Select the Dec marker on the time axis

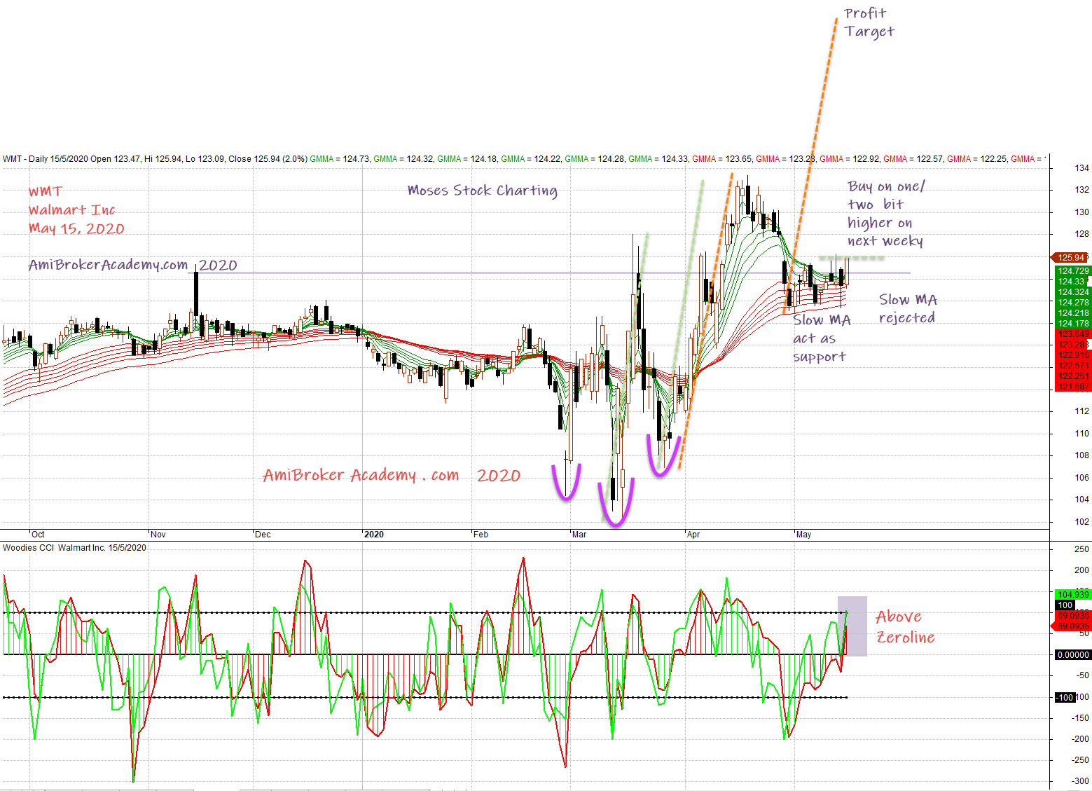[x=263, y=535]
